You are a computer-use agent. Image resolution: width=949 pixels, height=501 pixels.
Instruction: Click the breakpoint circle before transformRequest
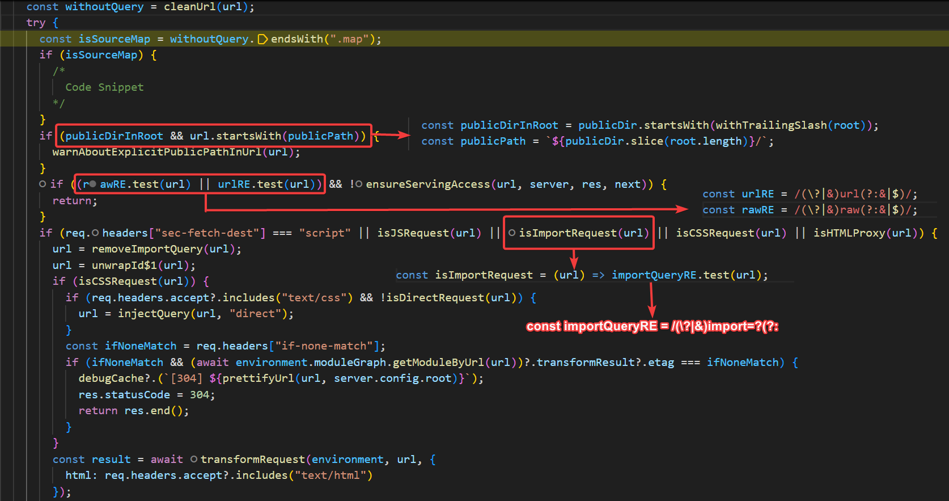(194, 459)
